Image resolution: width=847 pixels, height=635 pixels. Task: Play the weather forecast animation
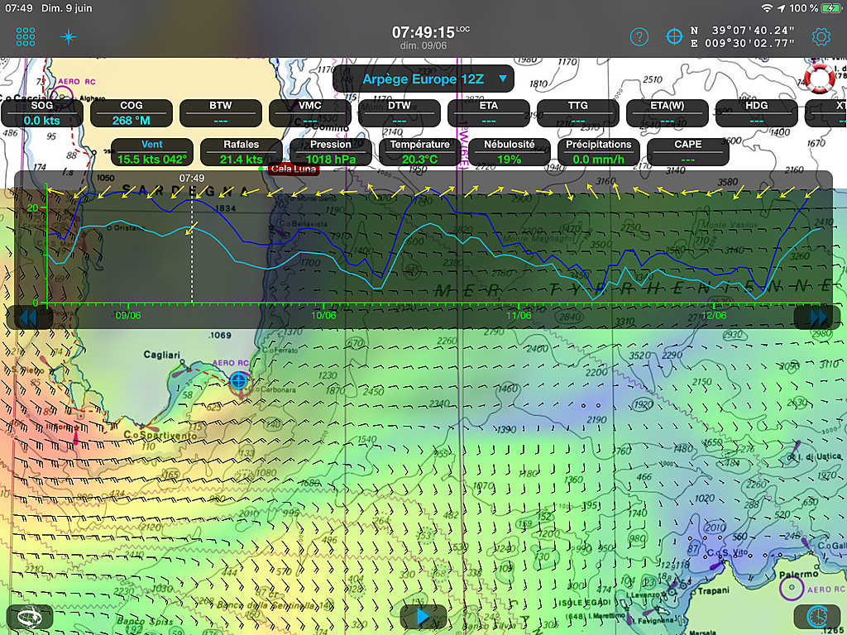423,616
